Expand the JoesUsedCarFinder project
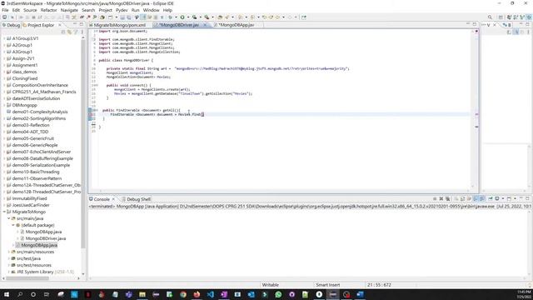This screenshot has width=533, height=300. coord(4,205)
